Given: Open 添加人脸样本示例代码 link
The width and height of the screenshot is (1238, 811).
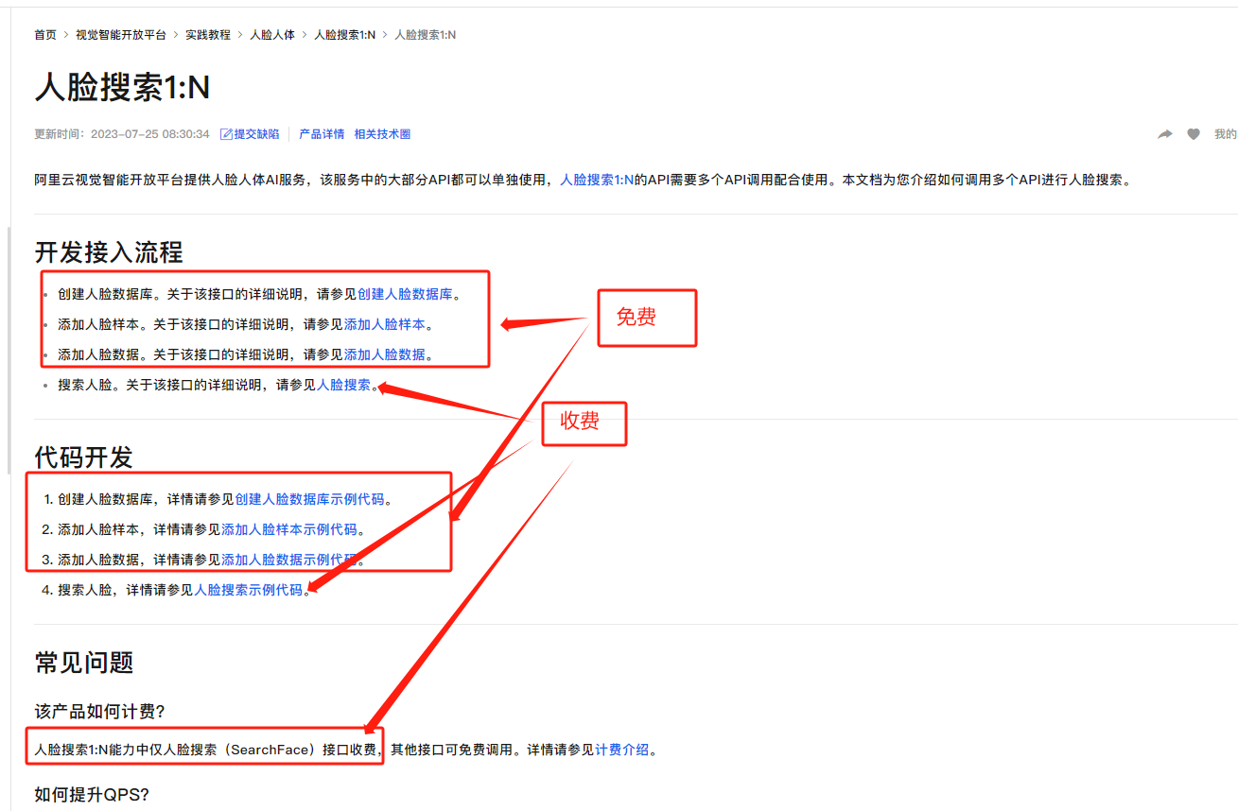Looking at the screenshot, I should click(x=289, y=529).
